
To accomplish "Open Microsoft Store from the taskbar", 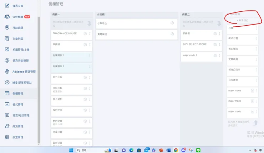I will [x=139, y=150].
